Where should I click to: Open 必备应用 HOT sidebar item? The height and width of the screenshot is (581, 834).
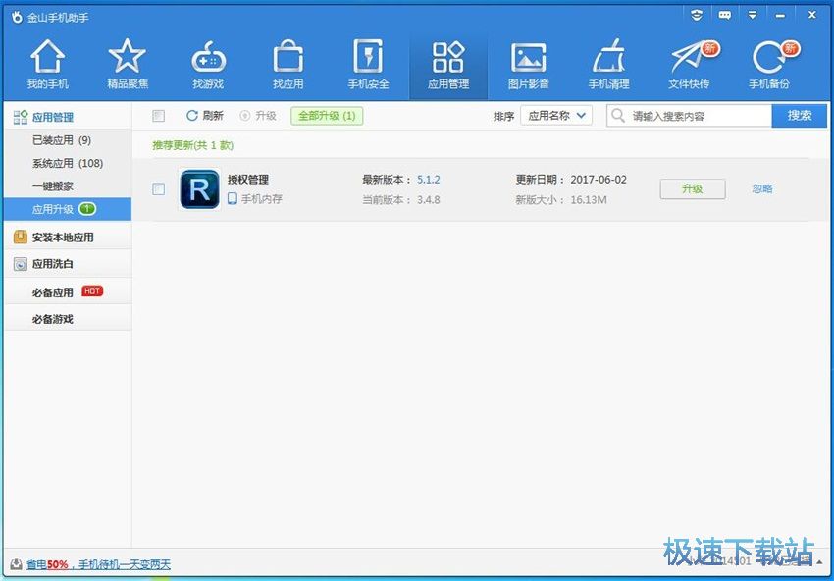coord(67,292)
